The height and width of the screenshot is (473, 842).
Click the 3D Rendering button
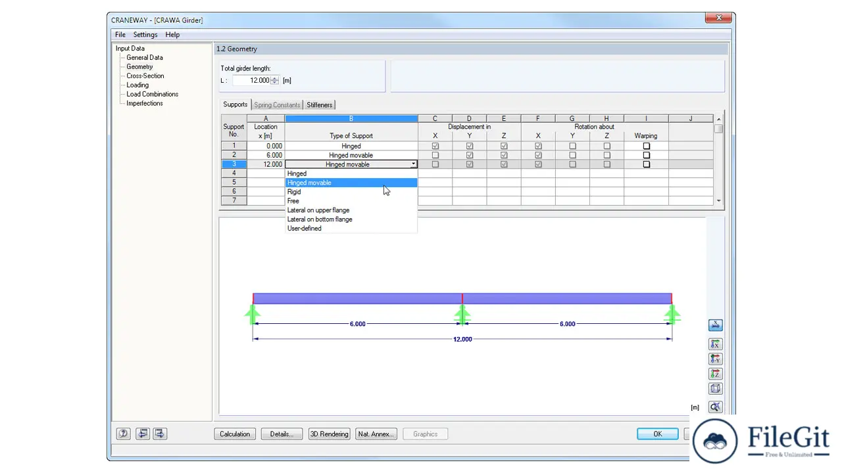(329, 434)
